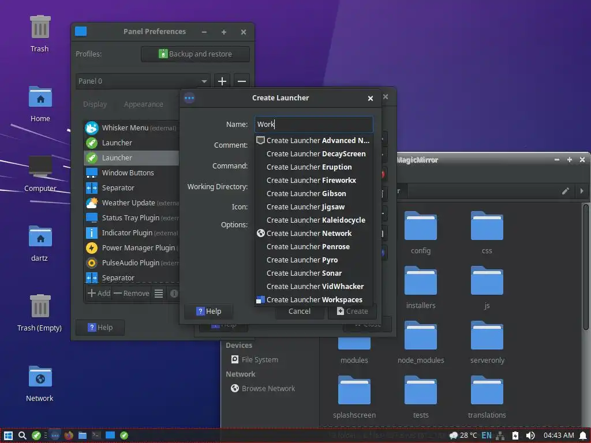The width and height of the screenshot is (591, 443).
Task: Launch Firefox from the taskbar
Action: (69, 436)
